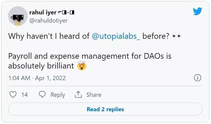Click the like count '14'
Viewport: 211px width, 124px height.
(x=25, y=95)
